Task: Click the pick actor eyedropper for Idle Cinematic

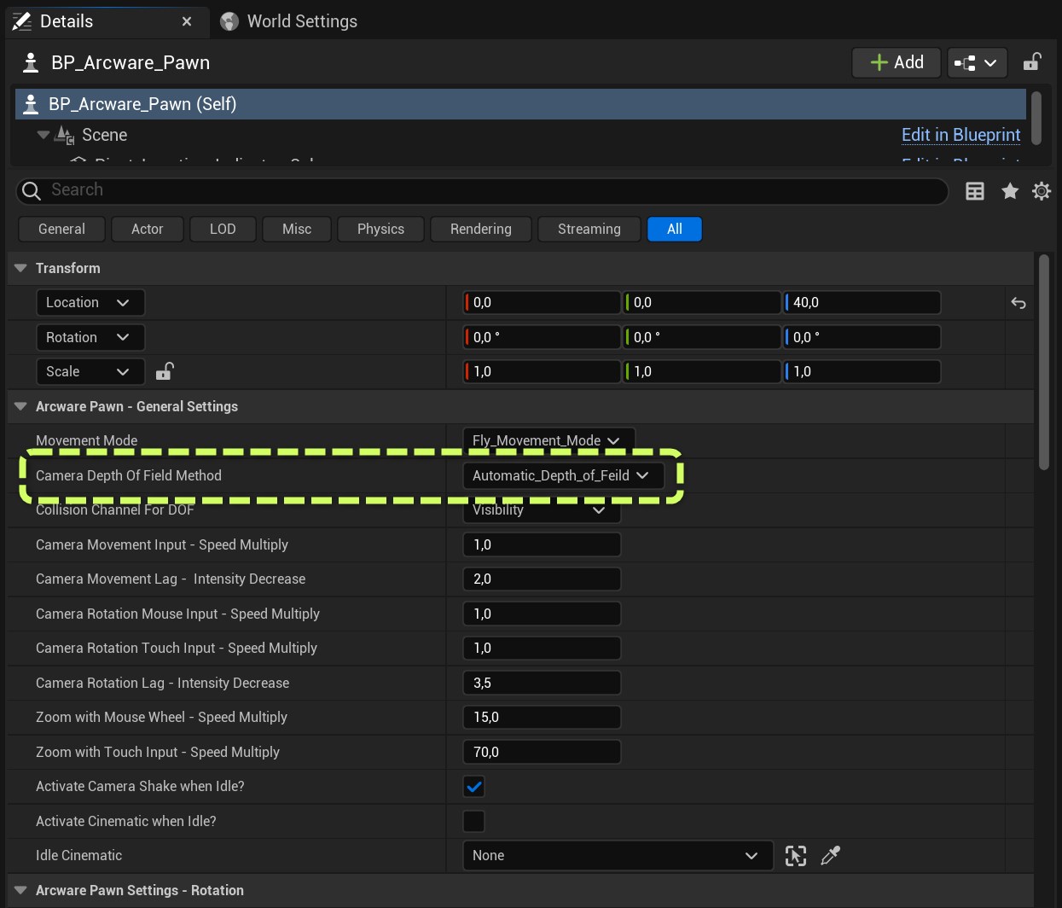Action: pos(830,855)
